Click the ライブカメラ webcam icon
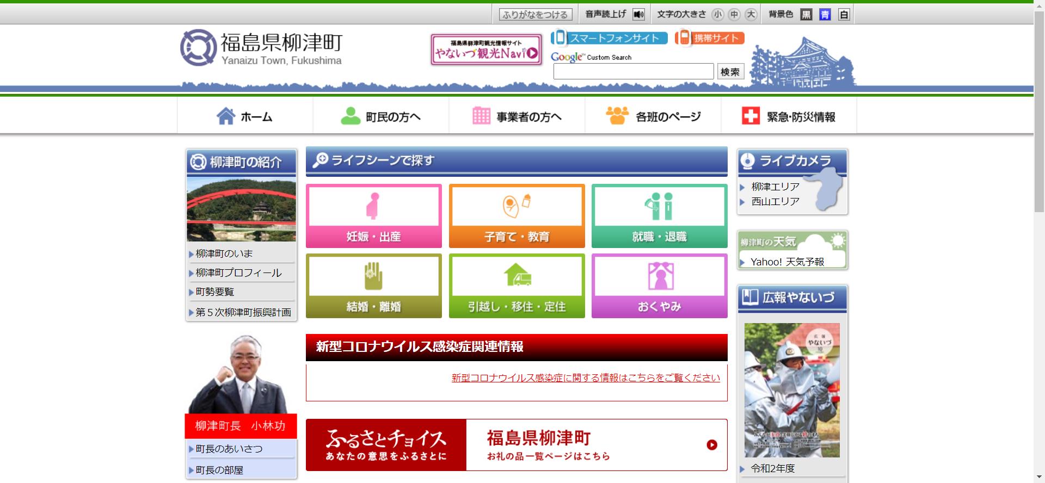The height and width of the screenshot is (483, 1045). click(x=748, y=161)
